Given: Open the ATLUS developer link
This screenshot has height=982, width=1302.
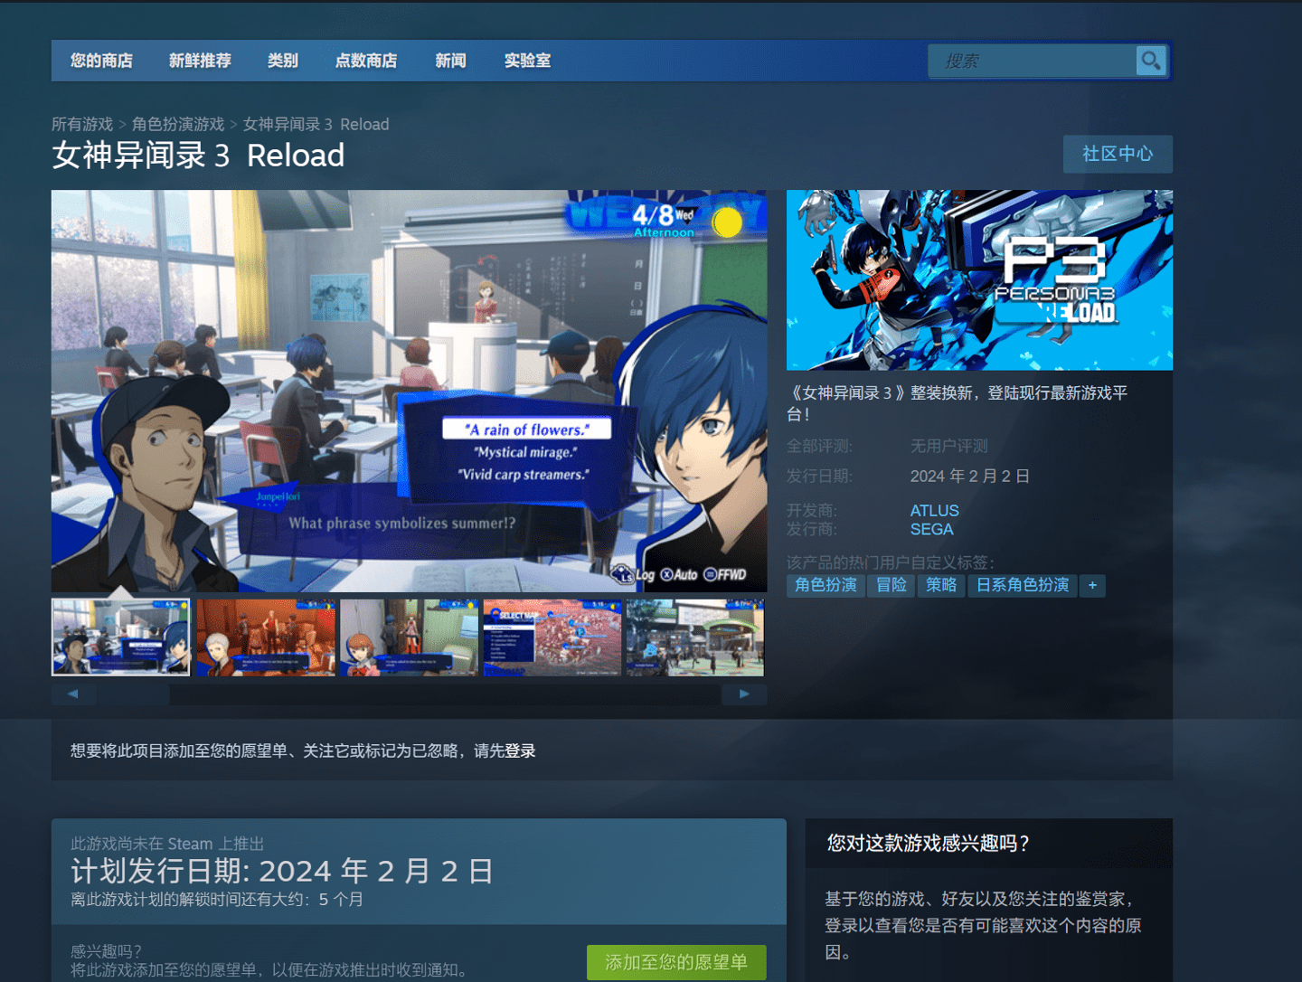Looking at the screenshot, I should tap(934, 510).
